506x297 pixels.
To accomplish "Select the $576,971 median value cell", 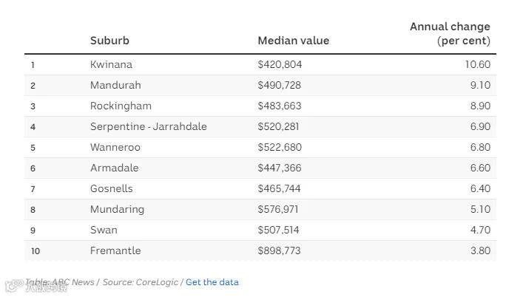I will point(278,209).
